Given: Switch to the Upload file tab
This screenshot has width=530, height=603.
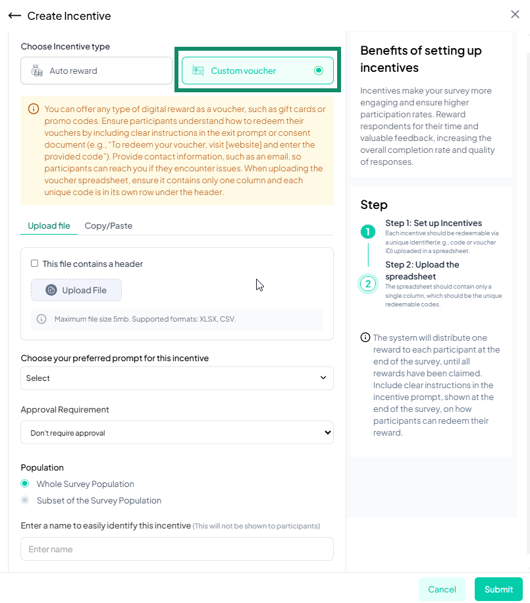Looking at the screenshot, I should (x=48, y=225).
